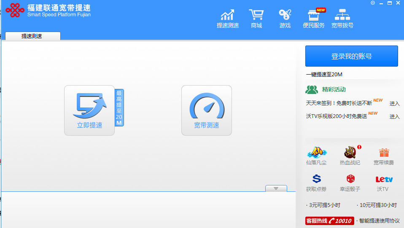Open the 提速测速 speed test toolbar icon

tap(227, 19)
